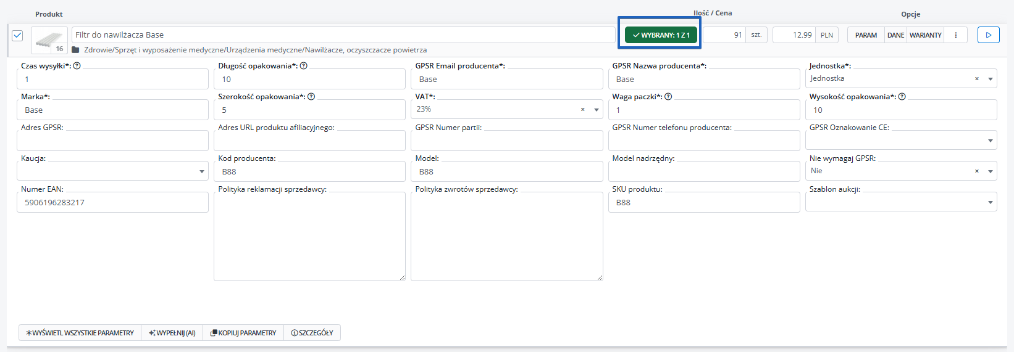Open the PARAM tab
This screenshot has width=1014, height=352.
(866, 35)
